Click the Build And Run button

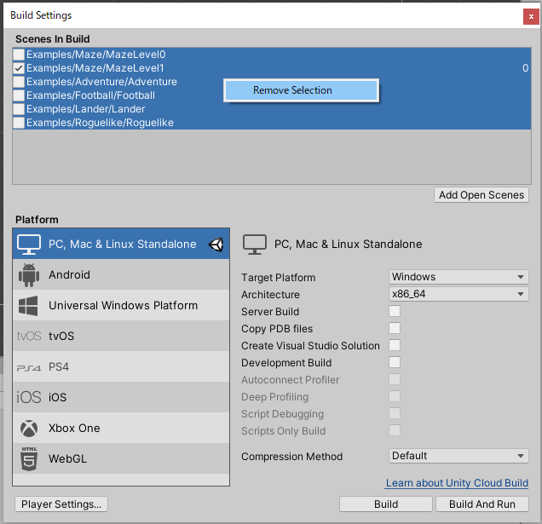tap(481, 504)
